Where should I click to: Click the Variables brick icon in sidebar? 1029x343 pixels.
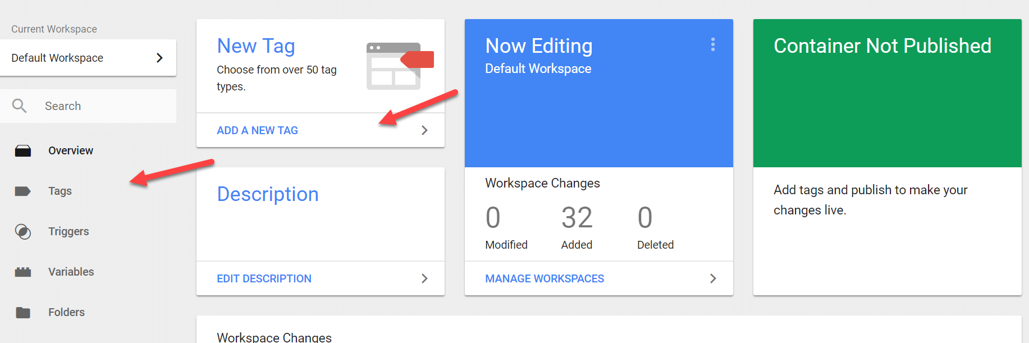pyautogui.click(x=23, y=272)
